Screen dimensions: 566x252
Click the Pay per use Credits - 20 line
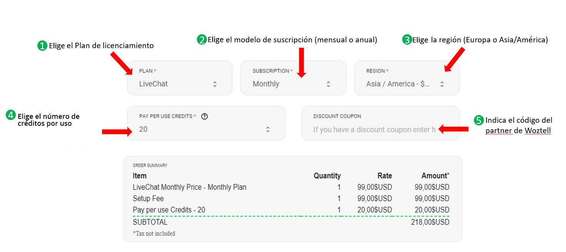point(169,210)
